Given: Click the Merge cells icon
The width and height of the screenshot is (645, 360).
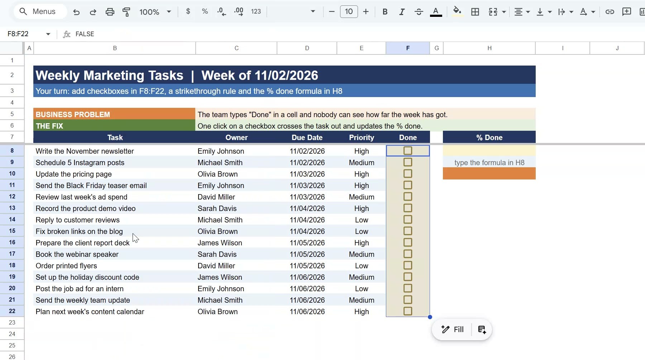Looking at the screenshot, I should [493, 12].
